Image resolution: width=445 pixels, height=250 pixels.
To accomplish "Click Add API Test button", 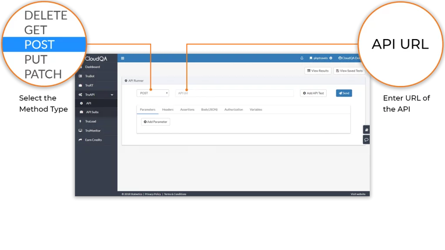I will tap(313, 93).
